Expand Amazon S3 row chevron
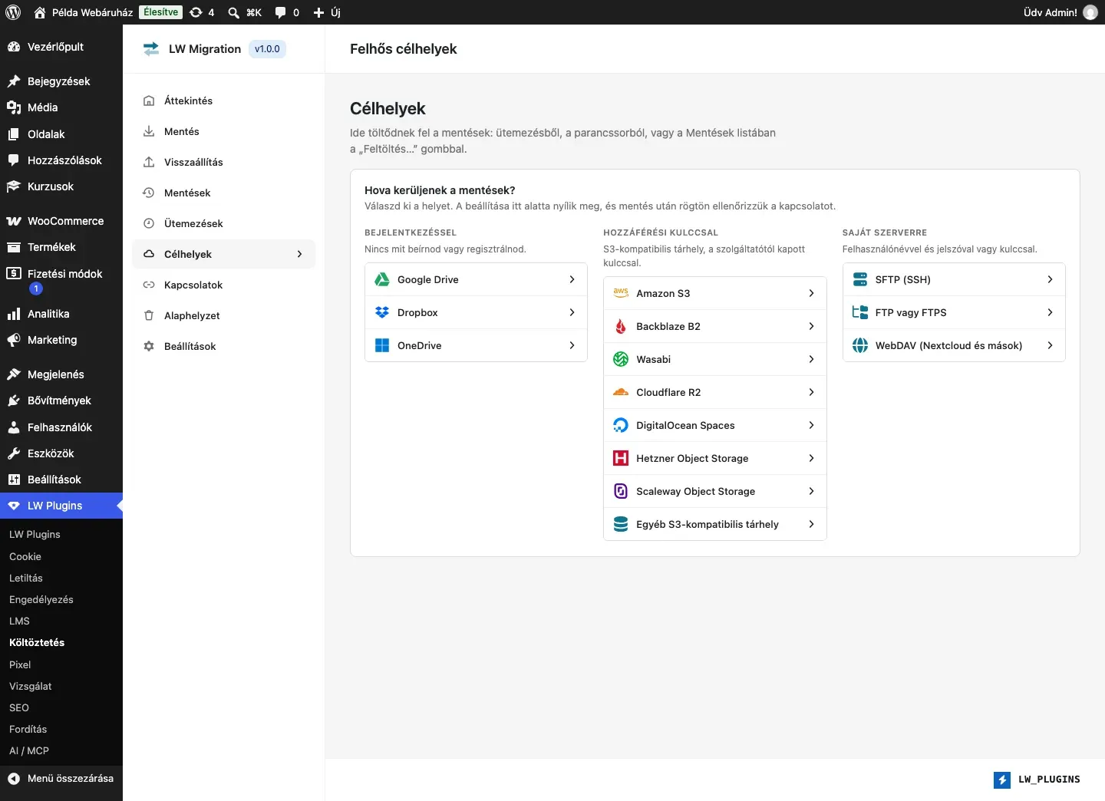 [x=811, y=293]
